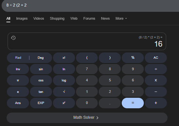Tap the number 4 key

[87, 80]
